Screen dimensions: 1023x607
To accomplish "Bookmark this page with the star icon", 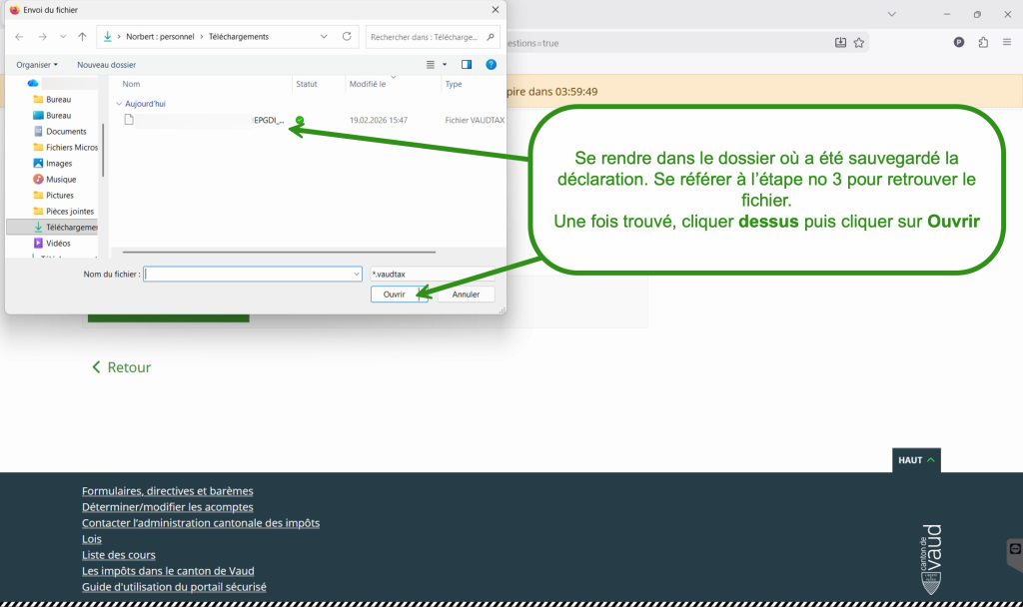I will point(858,42).
